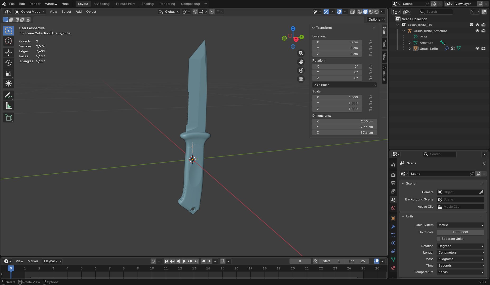The image size is (490, 285).
Task: Open the timeline Marker menu button
Action: [x=33, y=261]
